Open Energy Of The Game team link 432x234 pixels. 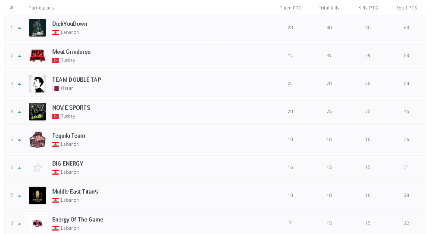click(x=78, y=220)
